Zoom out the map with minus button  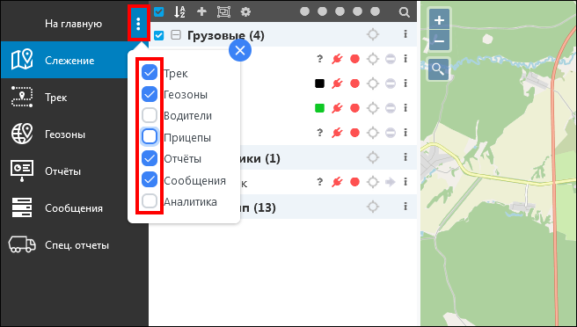(439, 40)
